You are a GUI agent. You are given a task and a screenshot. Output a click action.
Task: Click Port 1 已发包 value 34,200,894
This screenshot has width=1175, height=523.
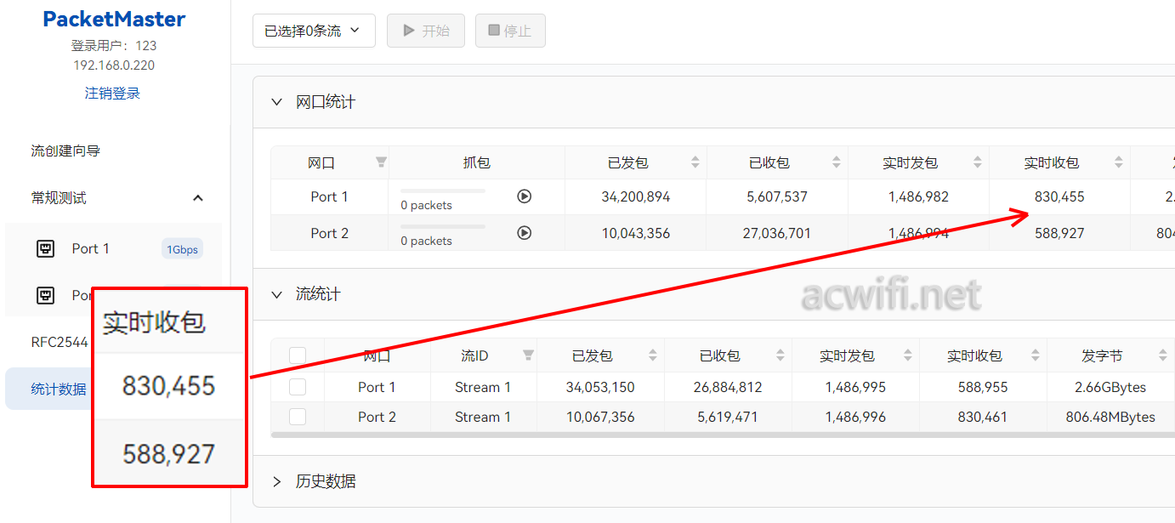click(x=636, y=196)
